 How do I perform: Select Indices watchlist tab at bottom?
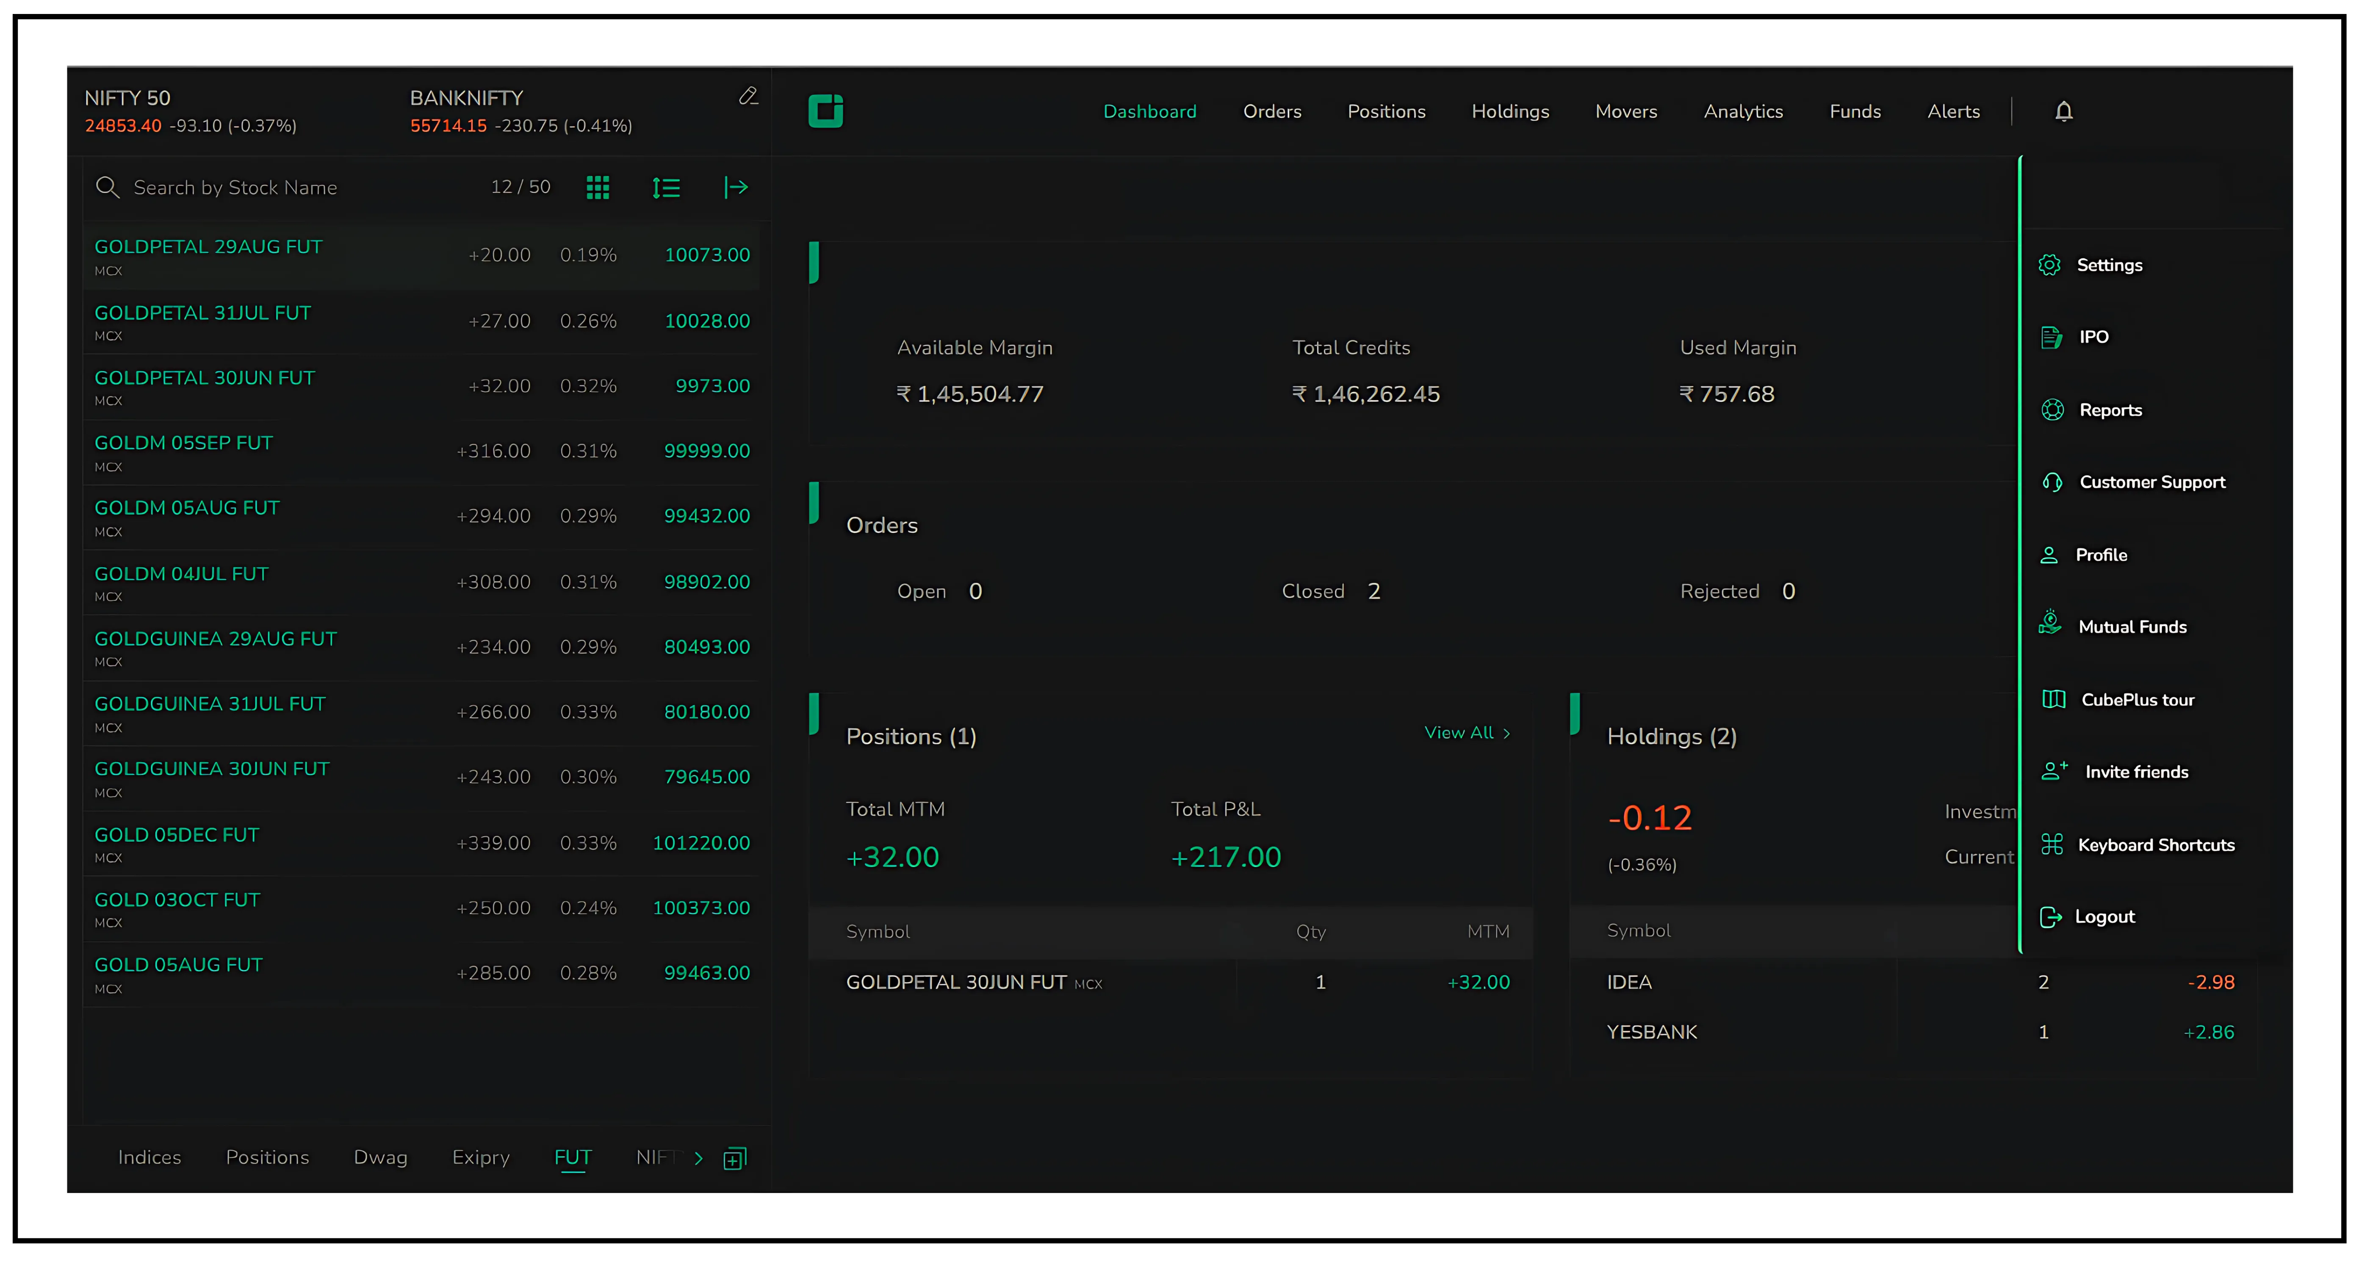150,1157
